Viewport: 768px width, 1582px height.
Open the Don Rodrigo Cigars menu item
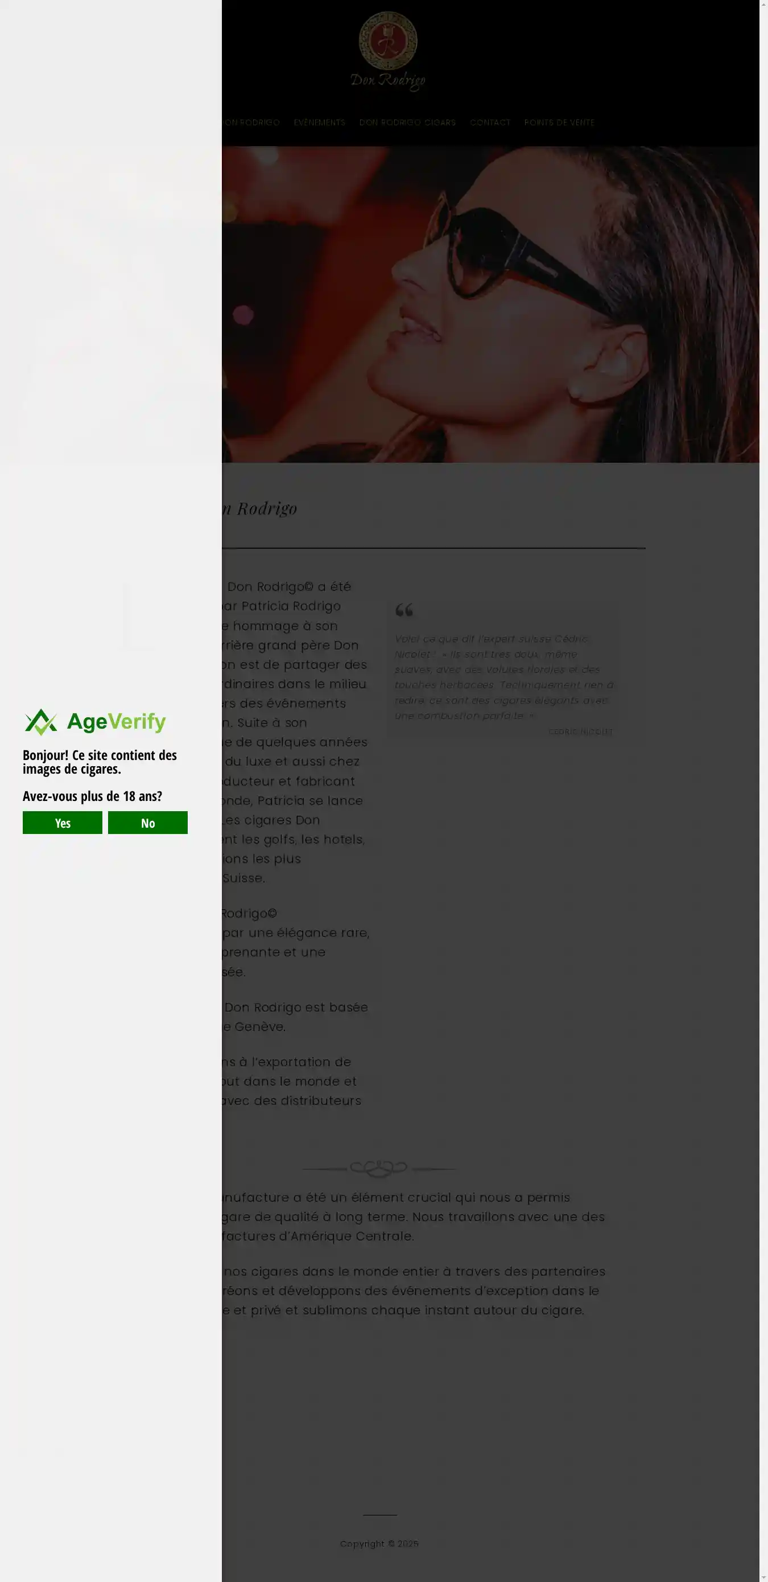pos(408,122)
